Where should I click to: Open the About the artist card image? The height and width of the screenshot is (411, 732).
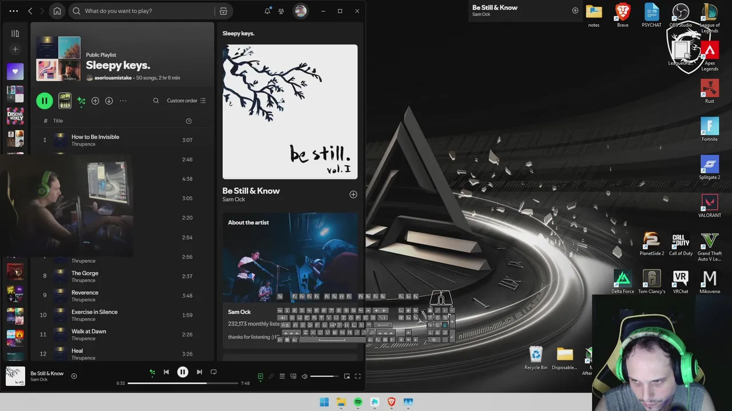pos(290,259)
